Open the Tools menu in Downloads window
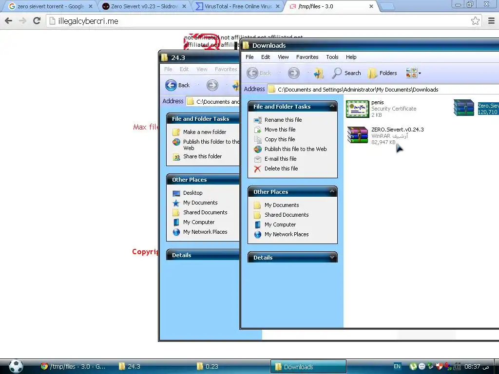 [x=332, y=57]
